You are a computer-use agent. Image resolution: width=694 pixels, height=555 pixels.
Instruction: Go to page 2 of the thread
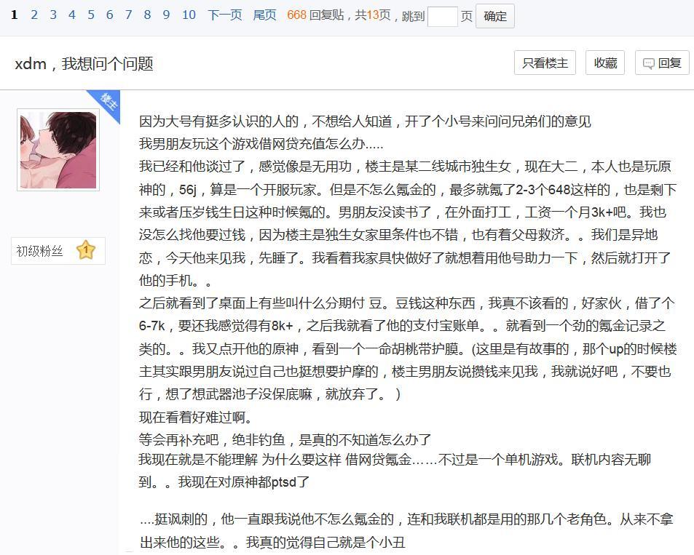click(34, 15)
